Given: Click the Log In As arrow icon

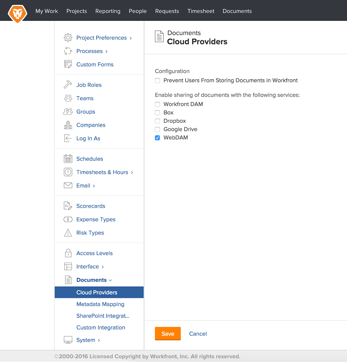Looking at the screenshot, I should click(68, 138).
